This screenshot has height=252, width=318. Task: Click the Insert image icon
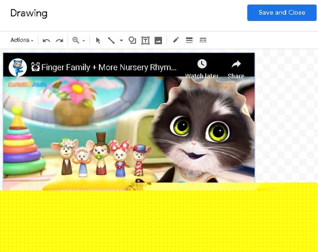[158, 40]
